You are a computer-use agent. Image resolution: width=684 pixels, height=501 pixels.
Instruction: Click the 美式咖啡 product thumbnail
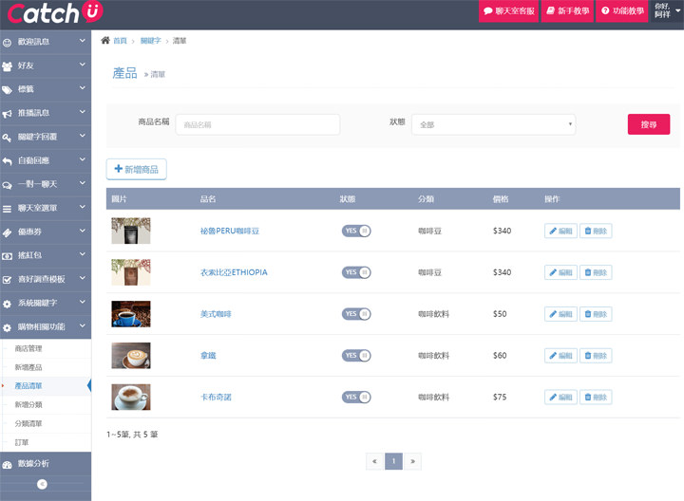tap(131, 314)
